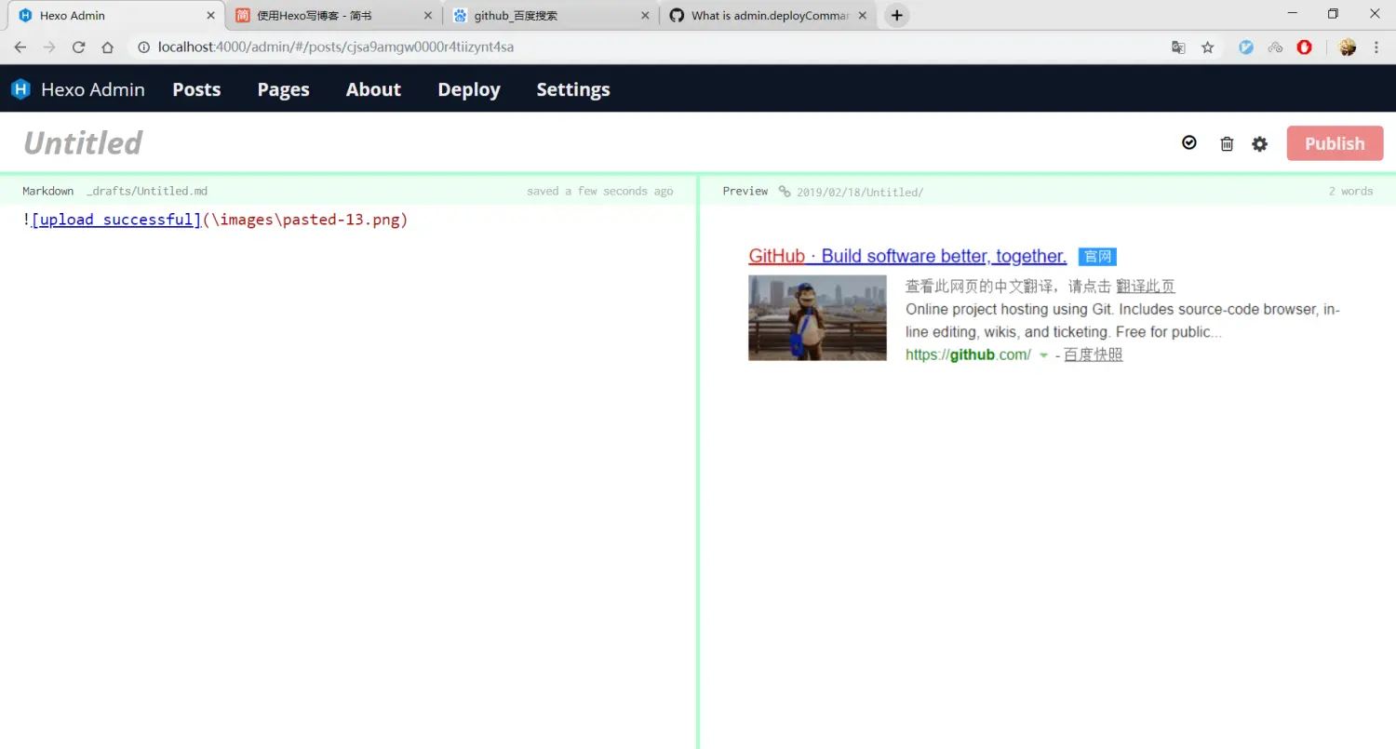Click the Hexo Admin title text
This screenshot has height=749, width=1396.
pyautogui.click(x=93, y=89)
